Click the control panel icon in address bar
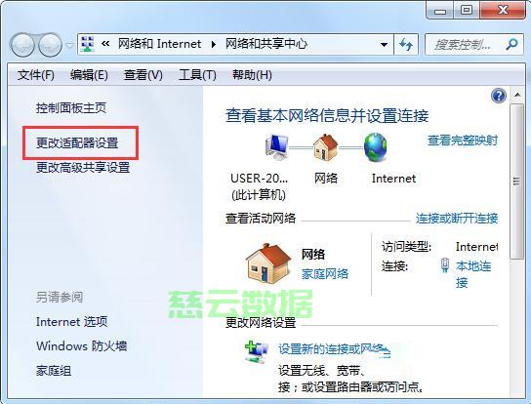Viewport: 531px width, 404px height. pos(88,44)
